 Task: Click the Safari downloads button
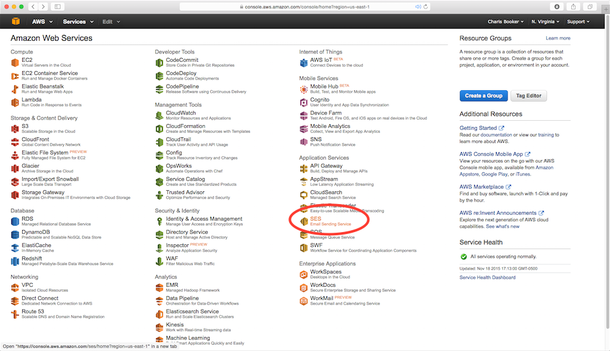tap(557, 6)
